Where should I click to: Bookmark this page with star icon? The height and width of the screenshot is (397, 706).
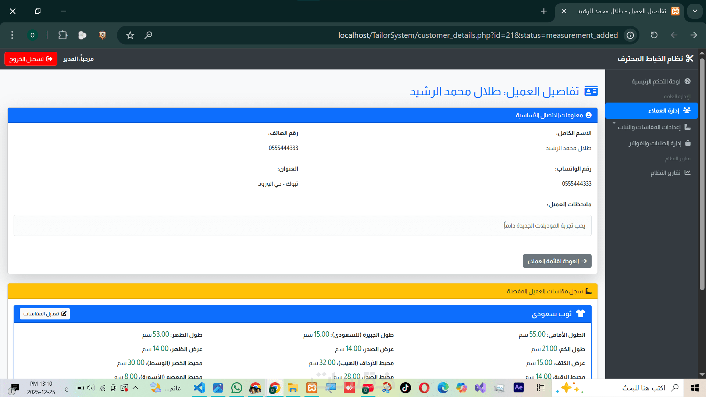coord(130,35)
